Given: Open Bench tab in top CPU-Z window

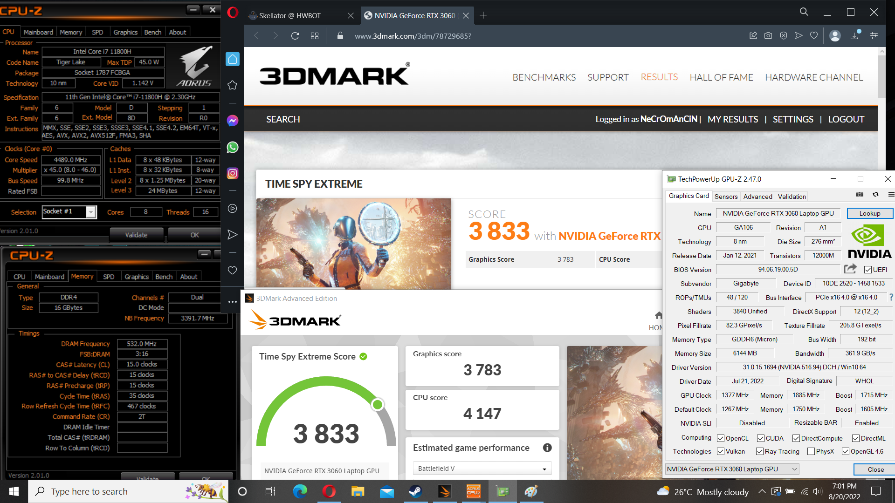Looking at the screenshot, I should [152, 32].
